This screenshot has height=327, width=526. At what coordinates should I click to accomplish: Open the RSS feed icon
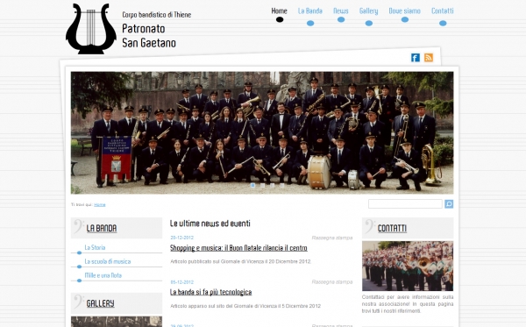tap(429, 58)
